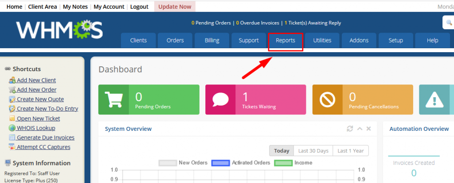Screen dimensions: 454x183
Task: Close the System Overview widget
Action: point(368,129)
